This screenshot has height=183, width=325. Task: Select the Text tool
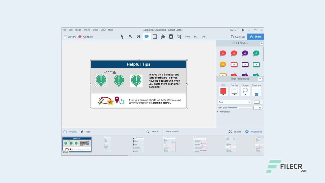(x=138, y=36)
